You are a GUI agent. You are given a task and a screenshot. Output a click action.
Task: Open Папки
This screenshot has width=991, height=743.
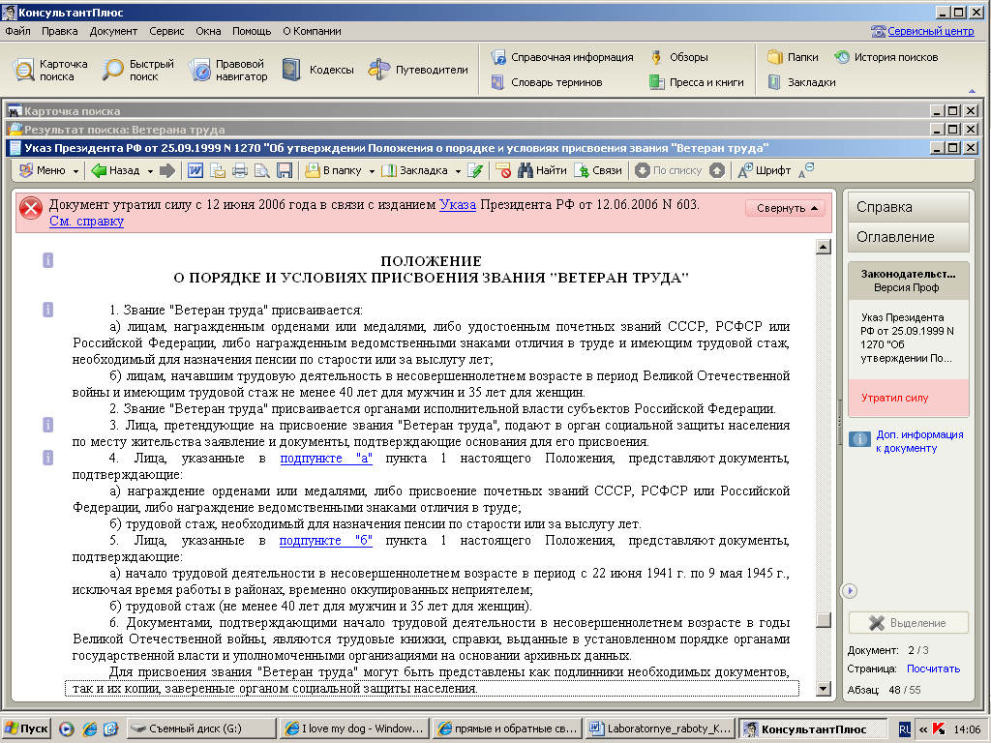(794, 57)
